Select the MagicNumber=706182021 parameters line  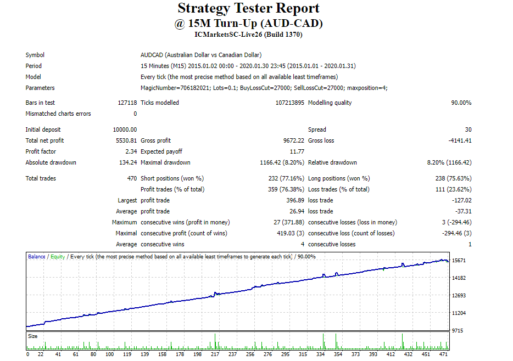click(x=264, y=88)
